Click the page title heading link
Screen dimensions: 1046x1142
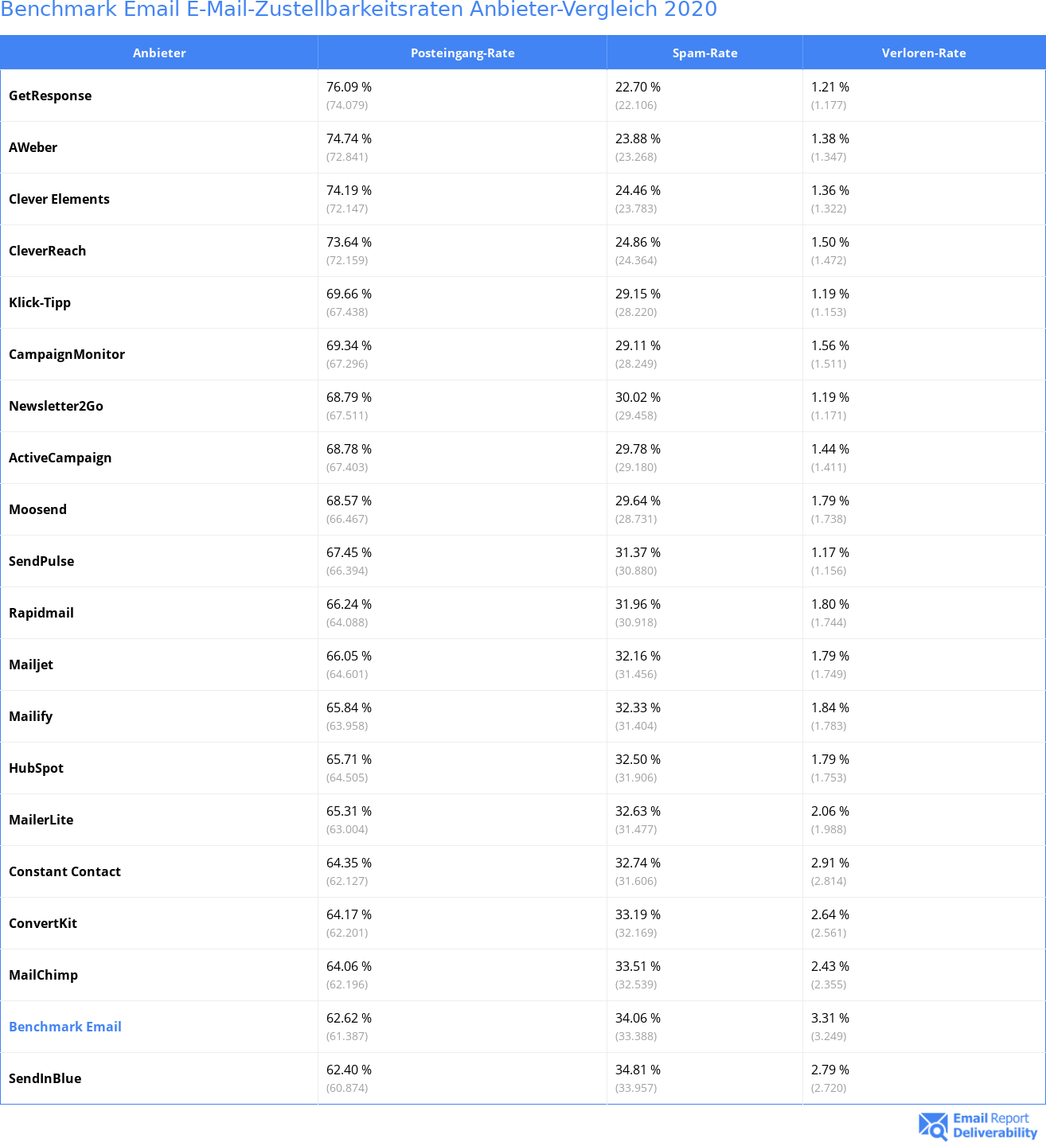click(359, 10)
